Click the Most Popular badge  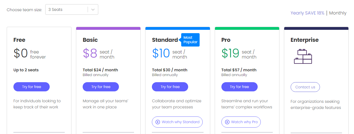click(x=190, y=40)
